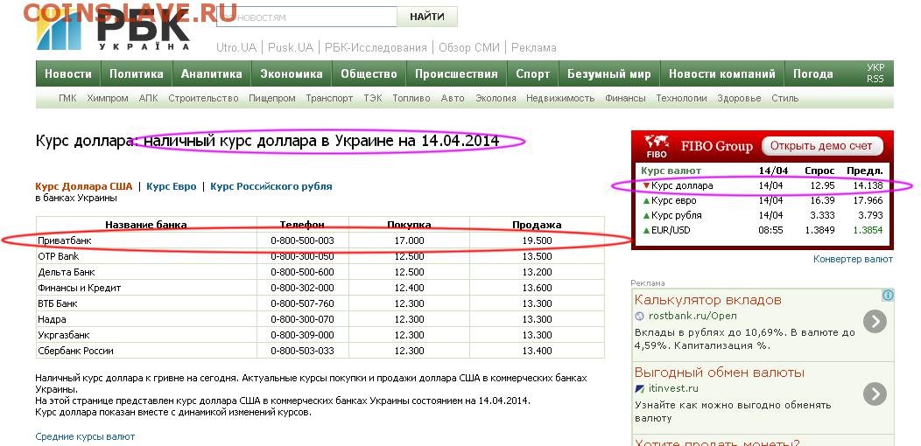Image resolution: width=921 pixels, height=446 pixels.
Task: Select ТЭК submenu item
Action: [372, 99]
